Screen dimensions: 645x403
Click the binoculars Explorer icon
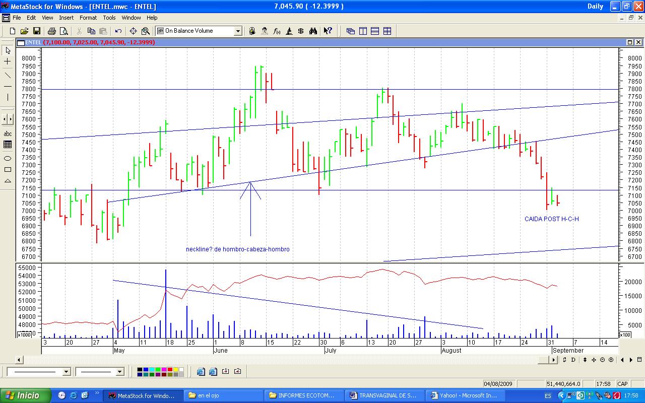pyautogui.click(x=313, y=31)
